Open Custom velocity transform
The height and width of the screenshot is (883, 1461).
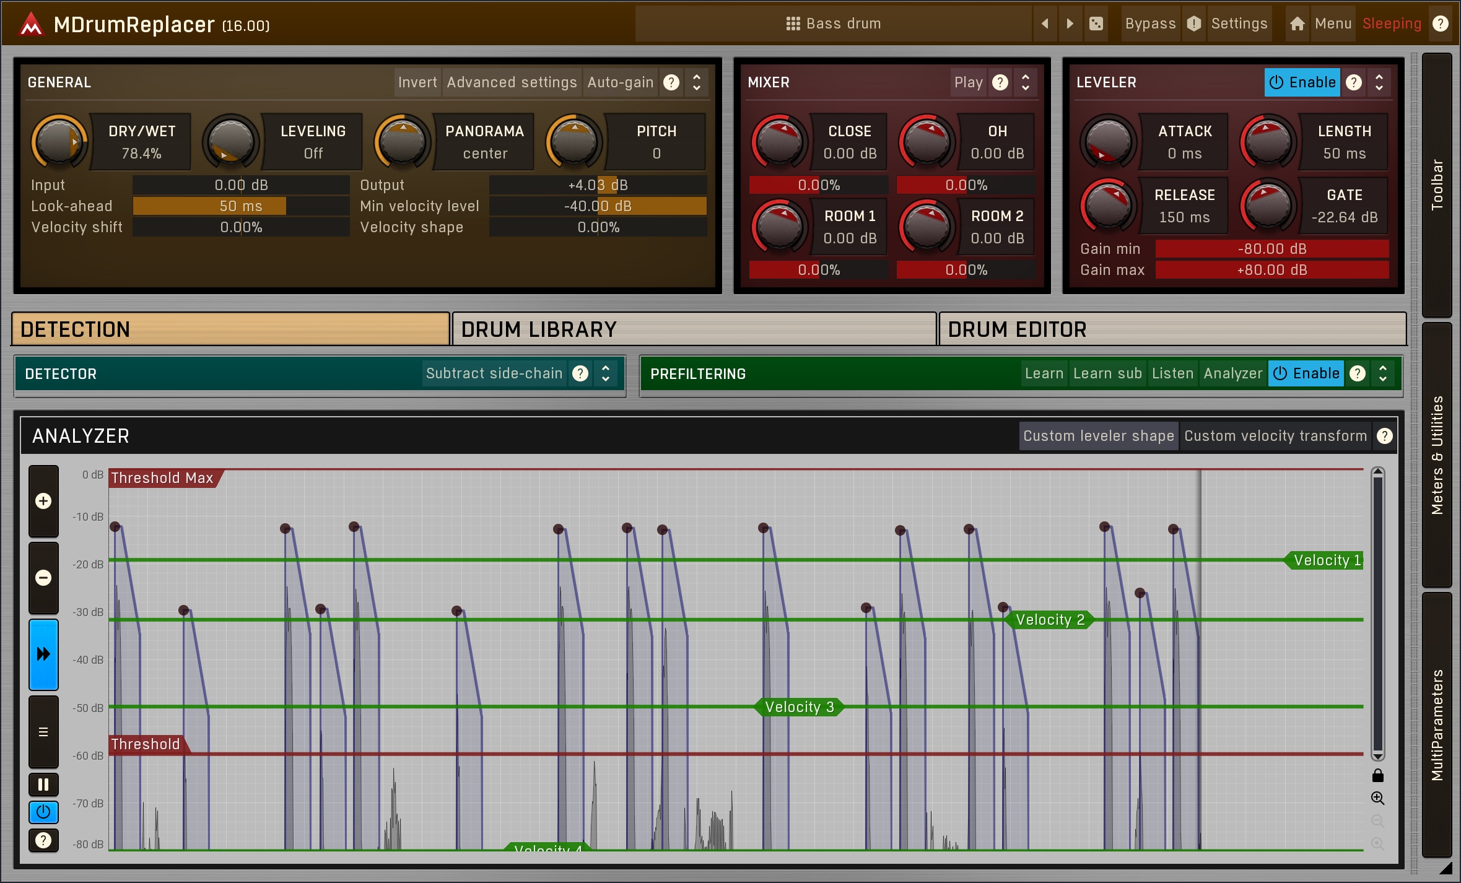pos(1275,436)
